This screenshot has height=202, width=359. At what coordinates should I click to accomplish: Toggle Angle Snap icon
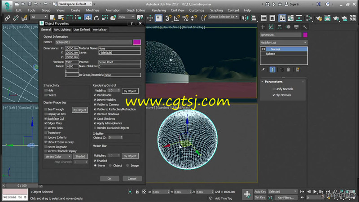click(x=177, y=18)
